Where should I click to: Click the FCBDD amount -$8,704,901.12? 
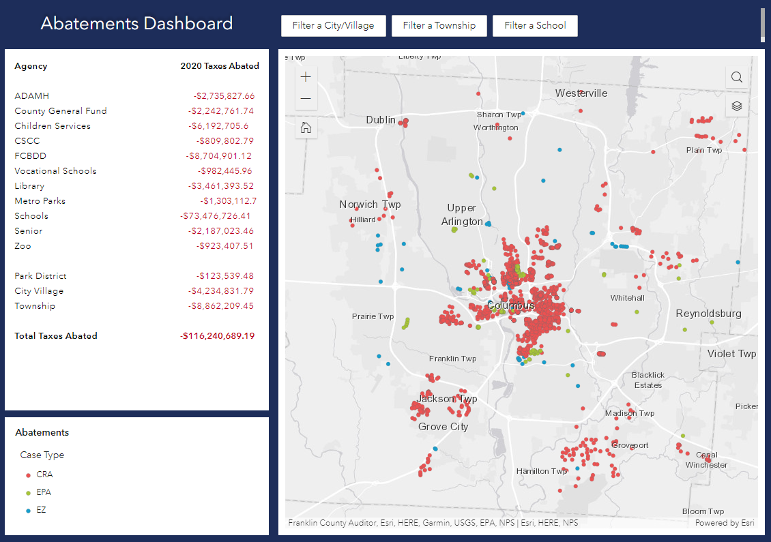coord(219,155)
